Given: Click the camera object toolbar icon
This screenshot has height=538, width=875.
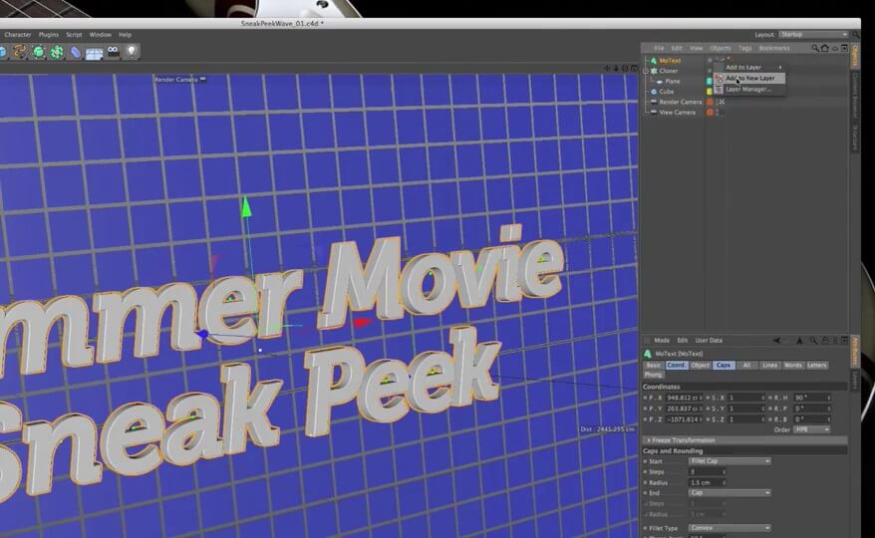Looking at the screenshot, I should pyautogui.click(x=113, y=52).
